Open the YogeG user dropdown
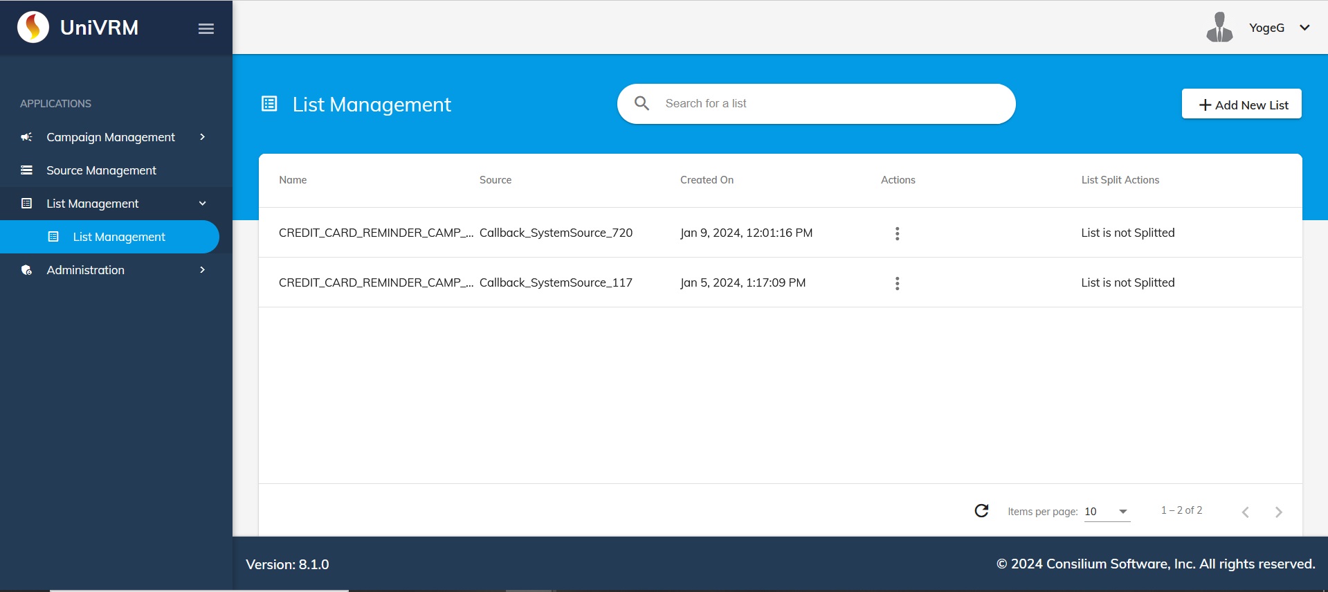Screen dimensions: 1328x592 point(1304,28)
